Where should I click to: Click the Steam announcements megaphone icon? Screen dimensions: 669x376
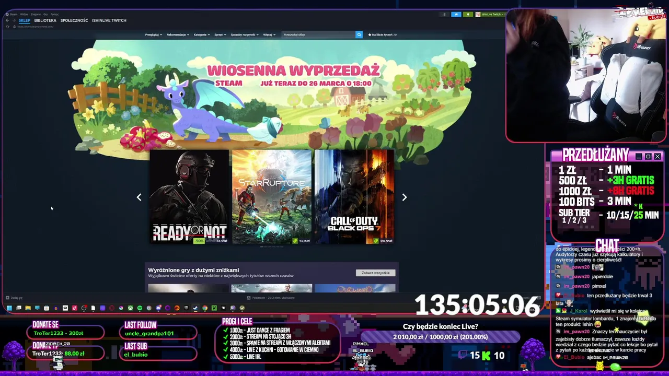(456, 15)
